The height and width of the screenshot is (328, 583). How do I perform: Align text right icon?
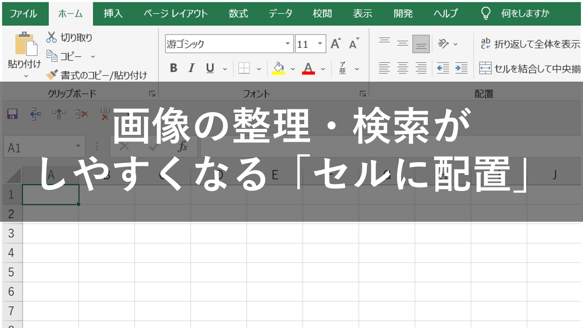[x=421, y=68]
